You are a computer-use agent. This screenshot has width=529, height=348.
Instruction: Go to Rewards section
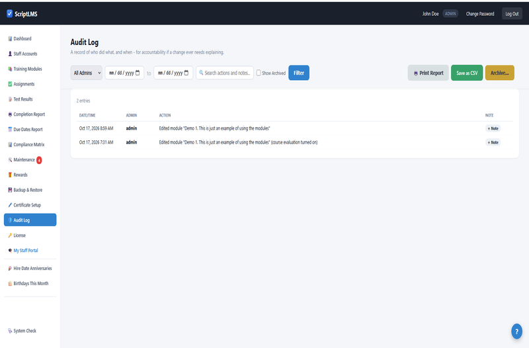(30, 175)
